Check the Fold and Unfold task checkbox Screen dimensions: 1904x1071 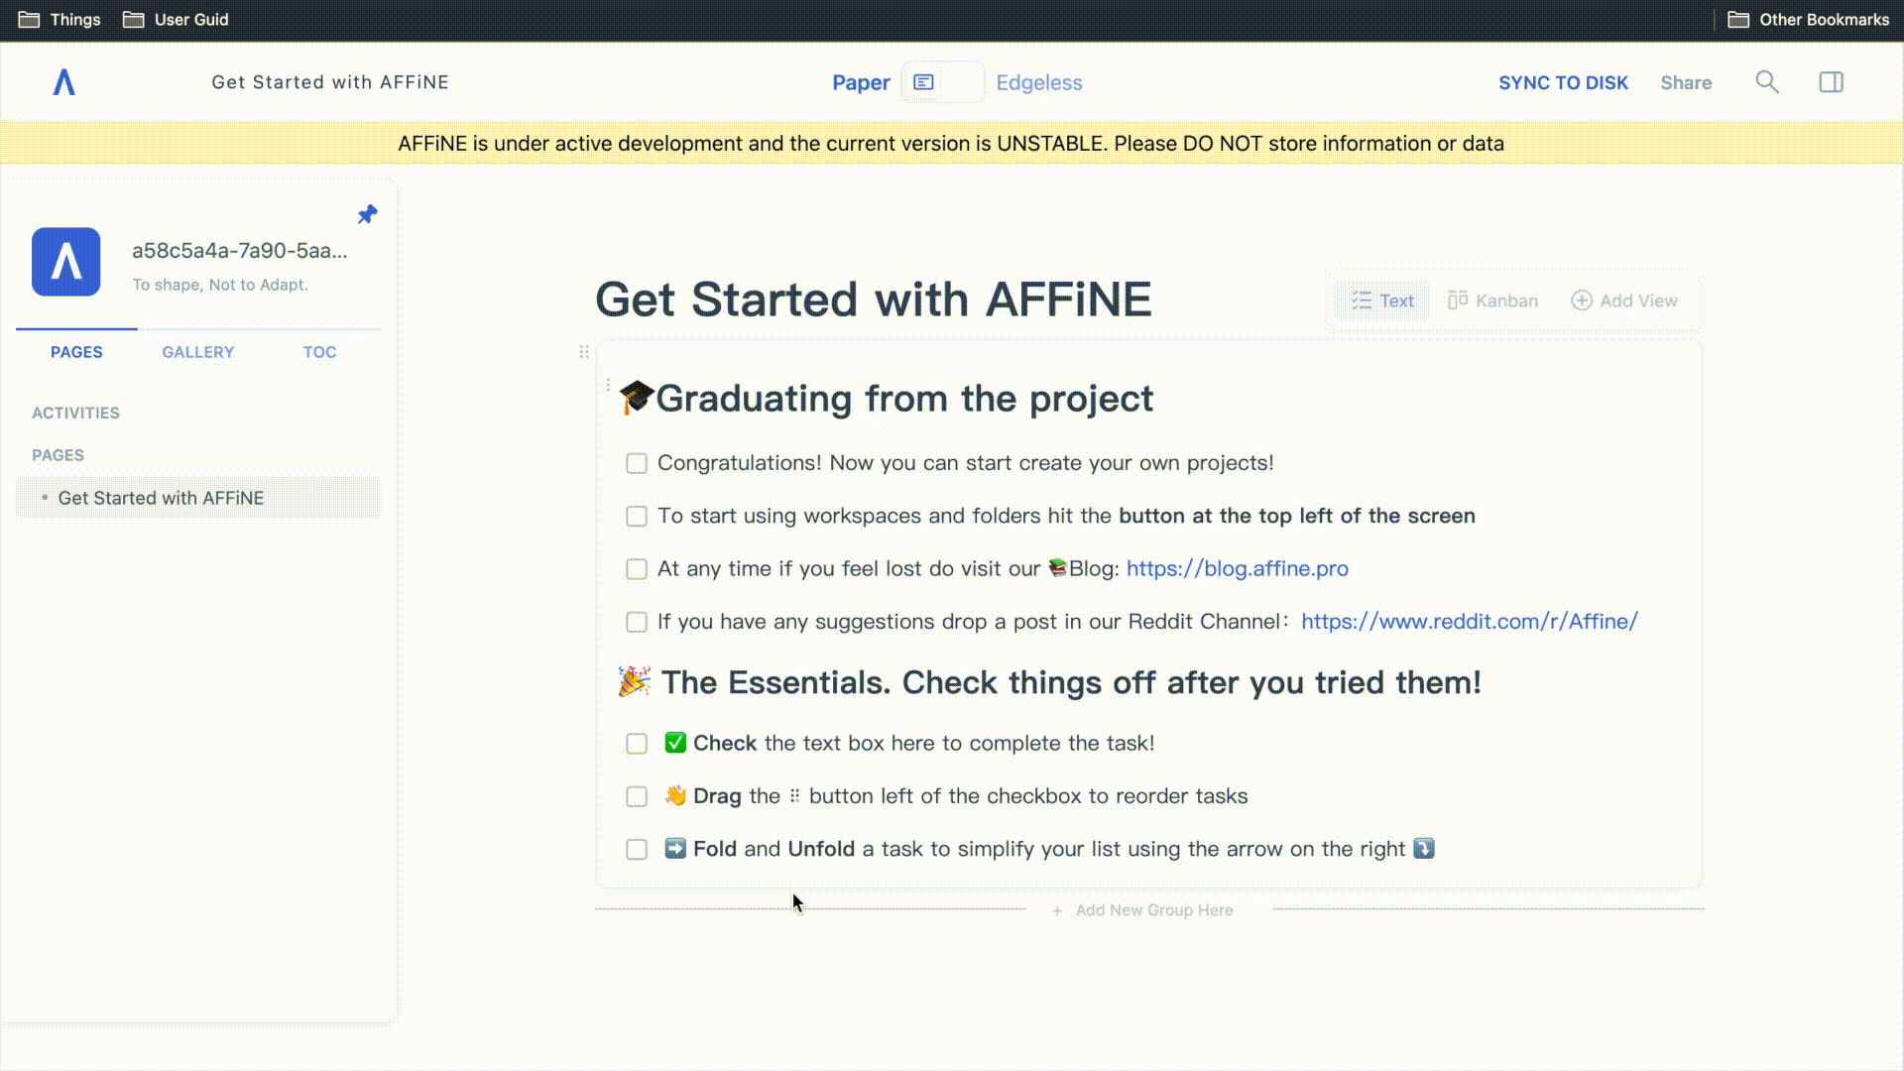[637, 849]
